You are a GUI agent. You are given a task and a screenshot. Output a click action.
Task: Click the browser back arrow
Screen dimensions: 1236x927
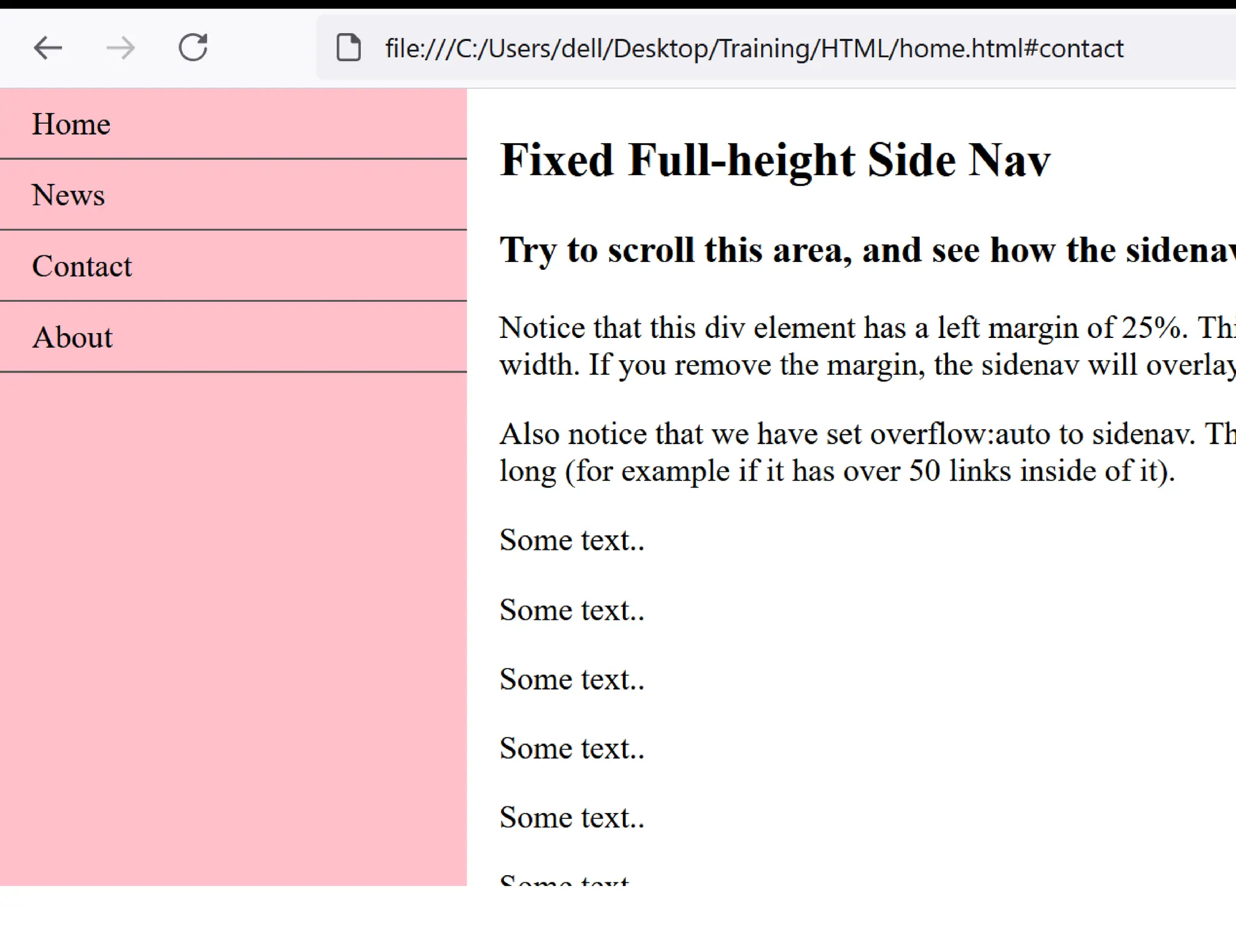pos(48,48)
